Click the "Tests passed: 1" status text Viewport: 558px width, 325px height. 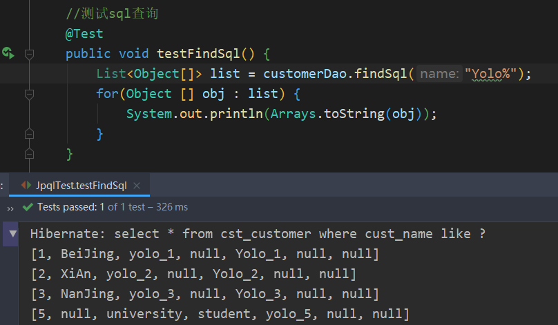point(71,207)
